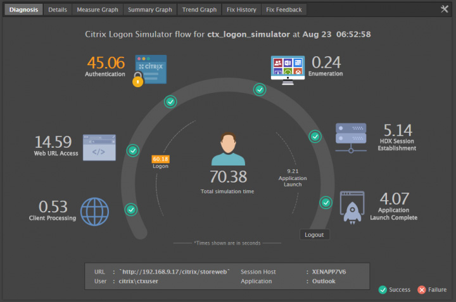Viewport: 456px width, 302px height.
Task: Click the 70.38 total simulation time
Action: 228,177
